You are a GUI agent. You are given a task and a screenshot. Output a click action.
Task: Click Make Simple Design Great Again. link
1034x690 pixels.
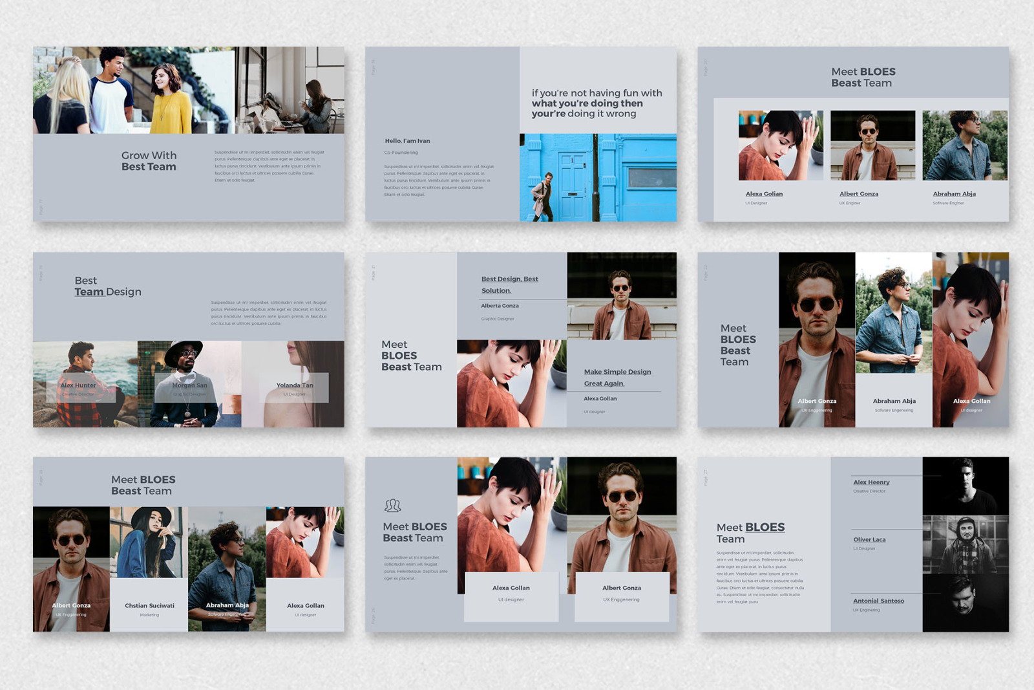click(617, 378)
